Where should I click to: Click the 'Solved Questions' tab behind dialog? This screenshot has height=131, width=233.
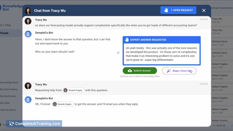click(221, 8)
